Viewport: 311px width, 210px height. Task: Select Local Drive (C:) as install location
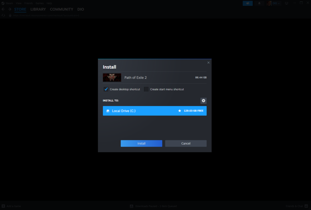point(155,111)
